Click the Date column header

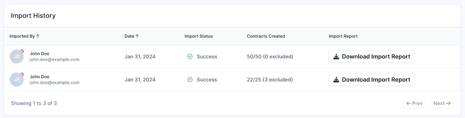coord(129,36)
